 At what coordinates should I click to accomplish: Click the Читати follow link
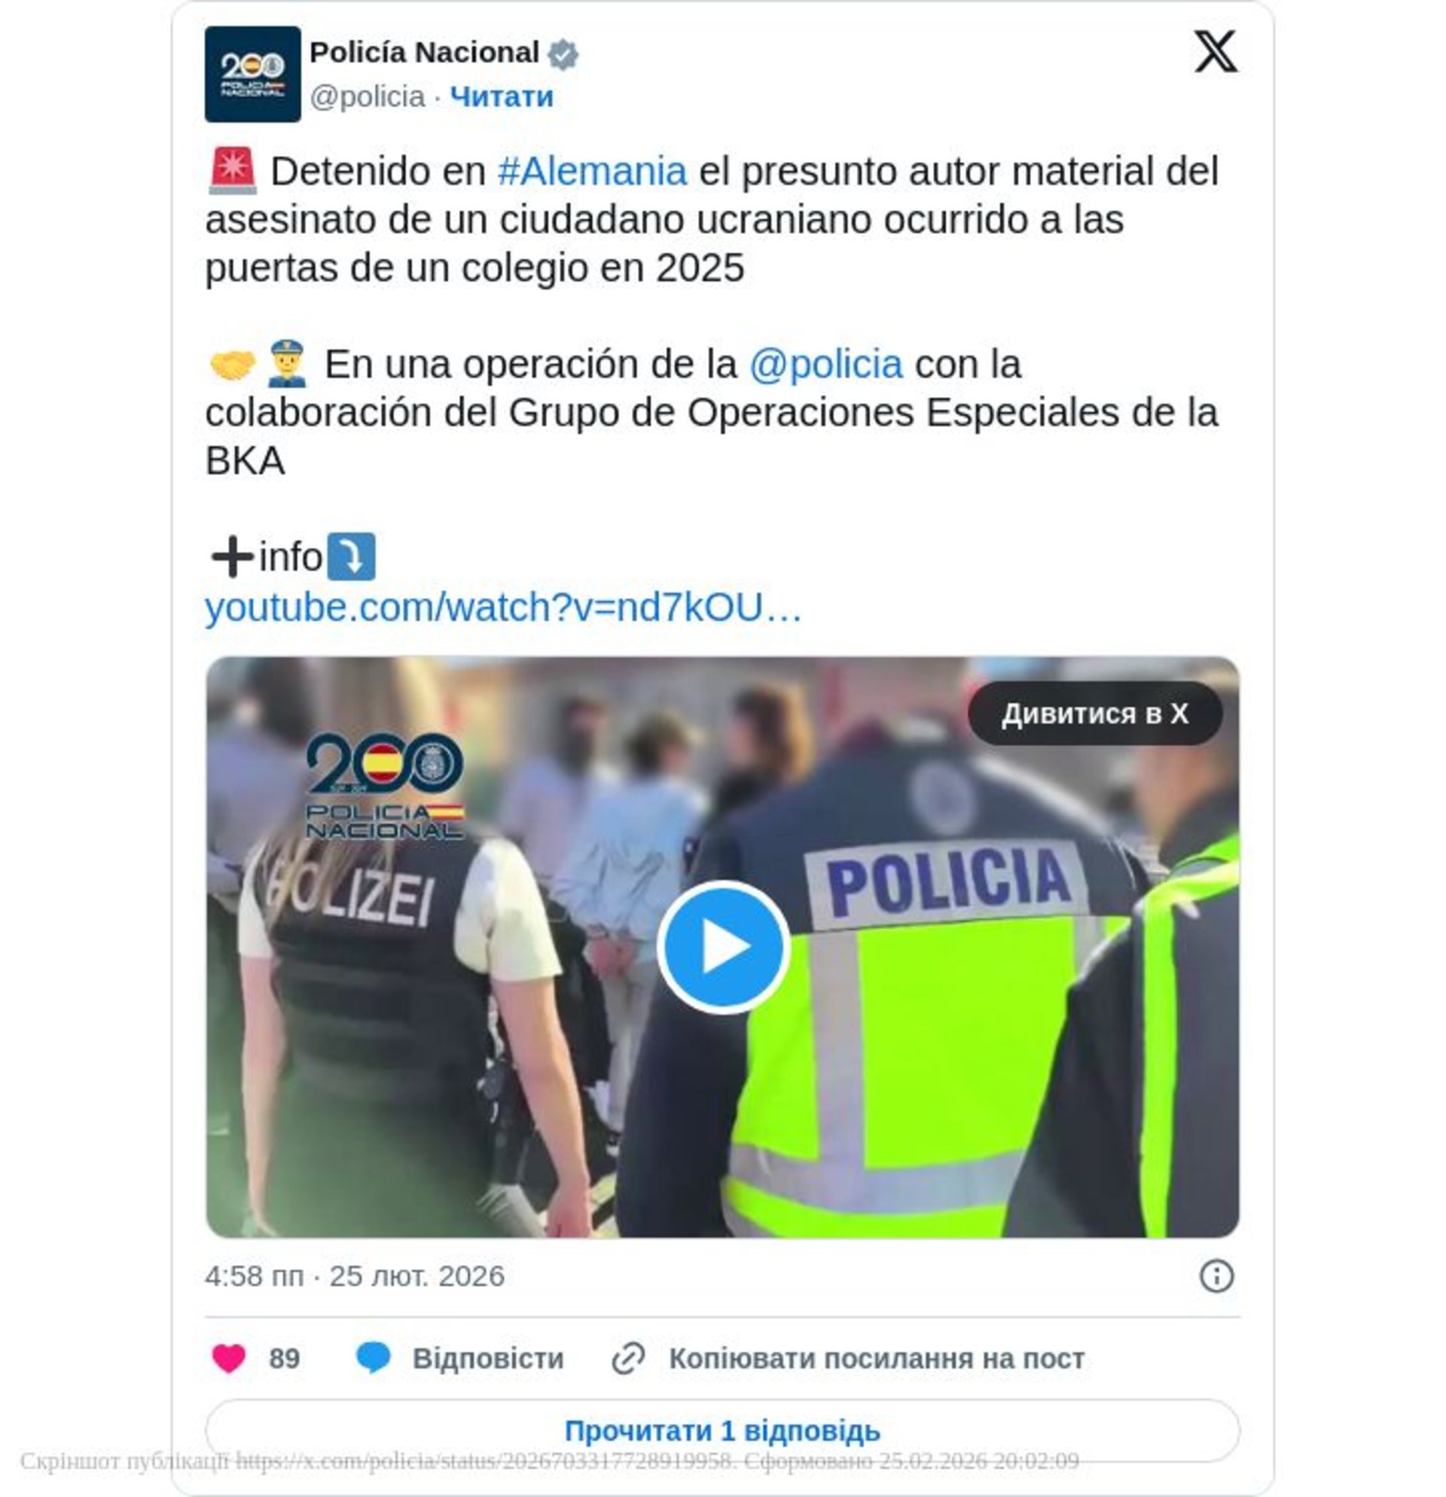pos(501,97)
